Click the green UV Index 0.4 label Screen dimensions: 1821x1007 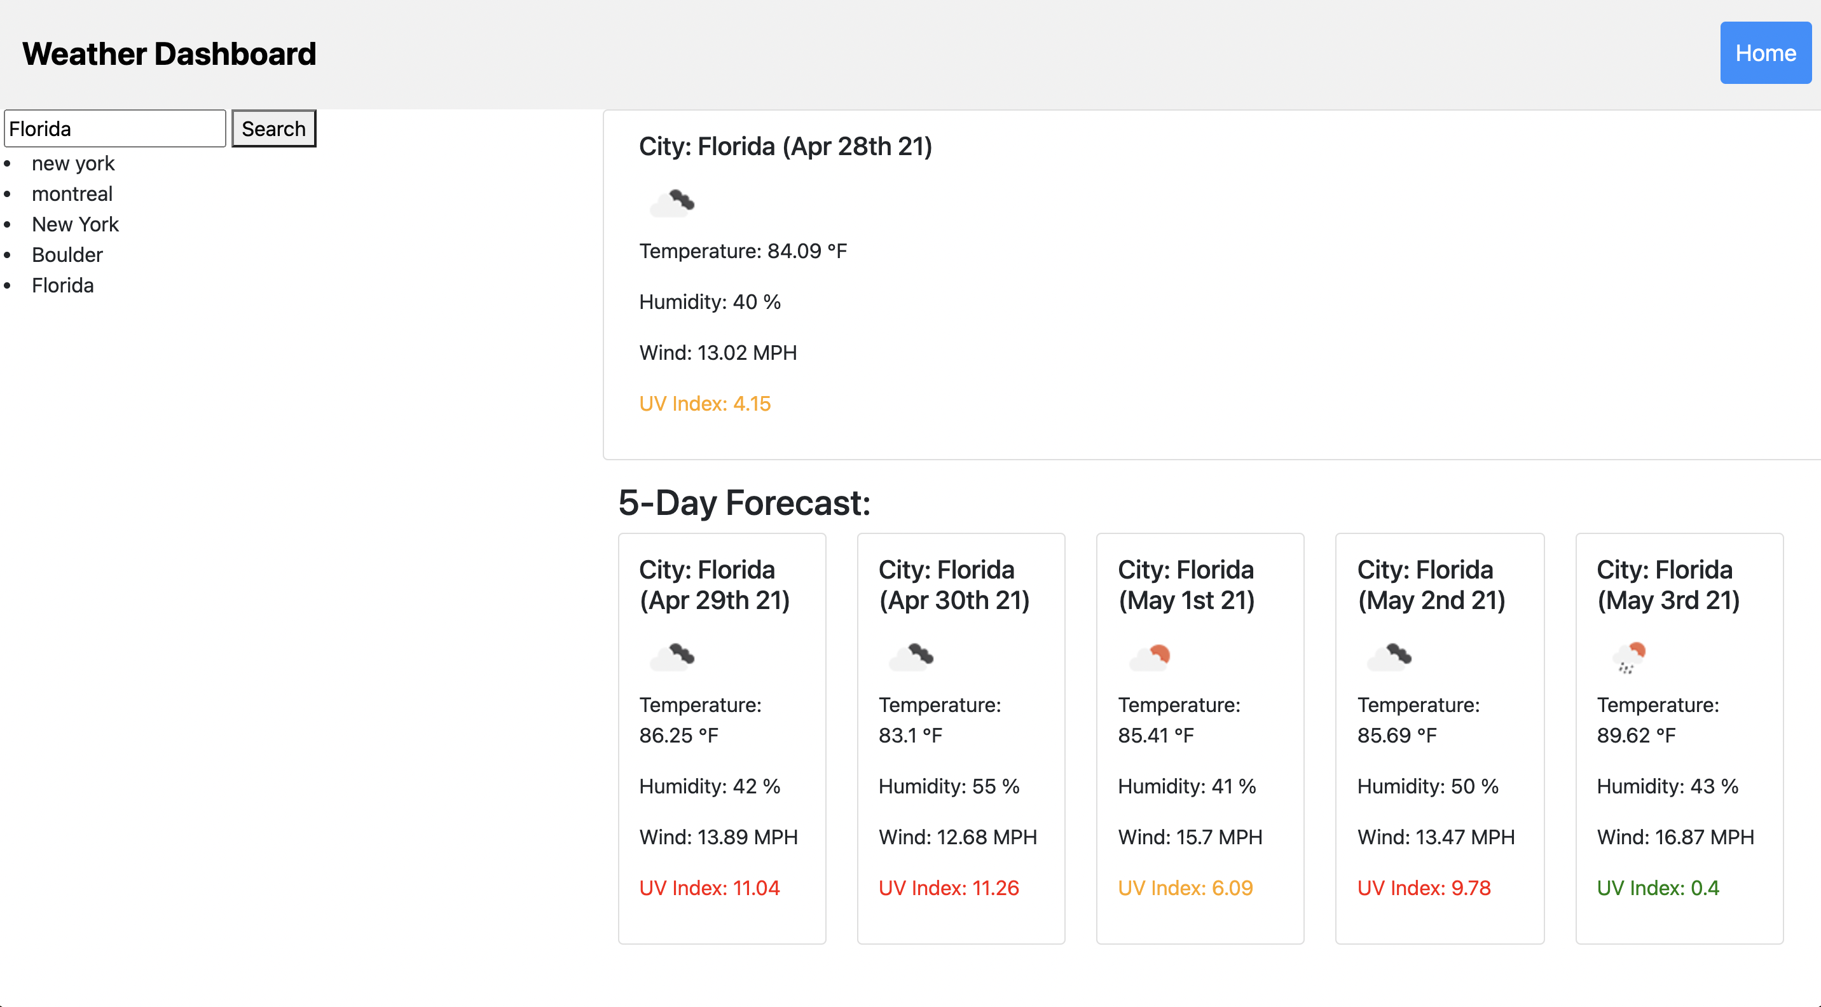(x=1658, y=887)
